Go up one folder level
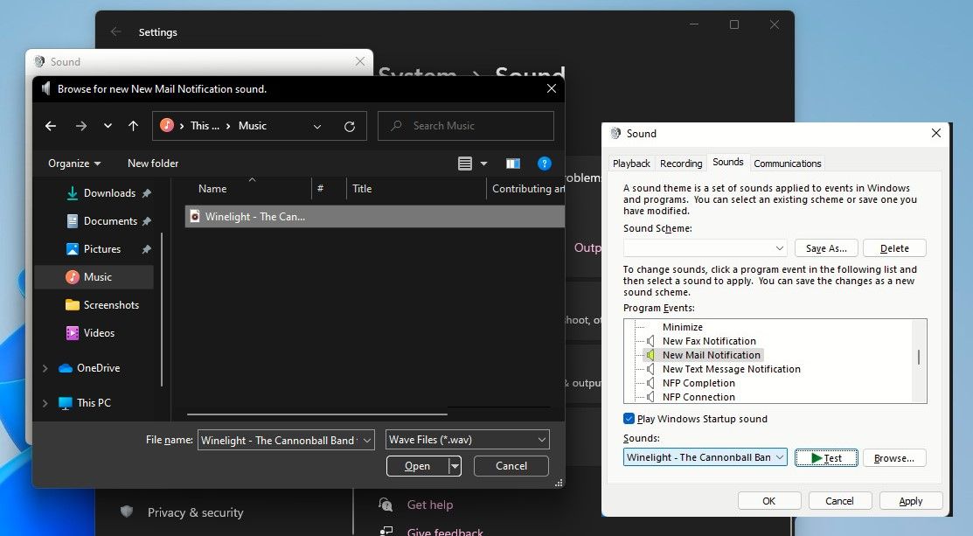973x536 pixels. click(x=133, y=126)
